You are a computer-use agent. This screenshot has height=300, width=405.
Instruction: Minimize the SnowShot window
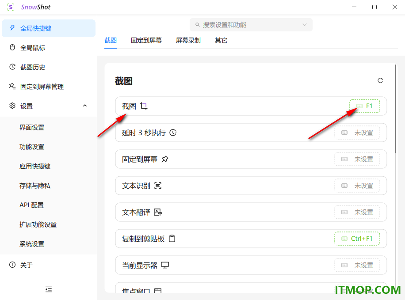coord(354,7)
